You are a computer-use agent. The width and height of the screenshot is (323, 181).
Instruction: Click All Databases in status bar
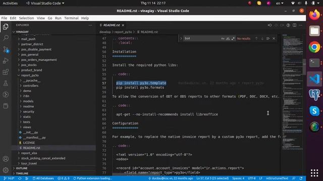43,178
